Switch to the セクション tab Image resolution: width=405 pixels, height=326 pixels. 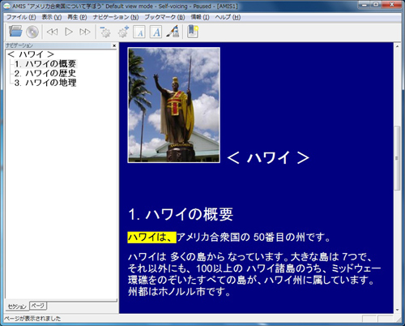click(17, 307)
